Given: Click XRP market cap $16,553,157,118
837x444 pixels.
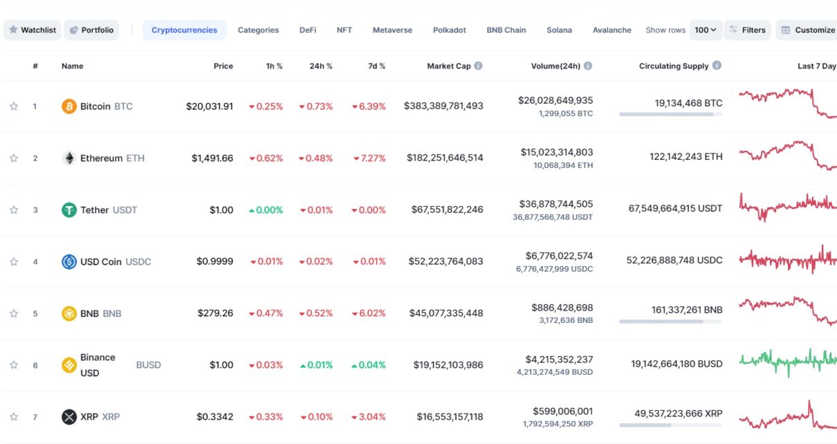Looking at the screenshot, I should pos(450,417).
